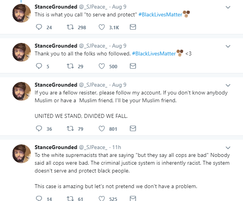Screen dimensions: 243x201
Task: Open the Aug 9 timestamp on "Thank you" tweet
Action: click(118, 46)
